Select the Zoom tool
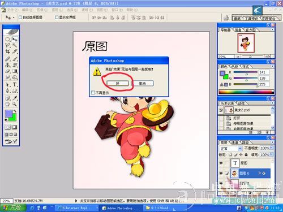Image resolution: width=283 pixels, height=212 pixels. tap(15, 104)
